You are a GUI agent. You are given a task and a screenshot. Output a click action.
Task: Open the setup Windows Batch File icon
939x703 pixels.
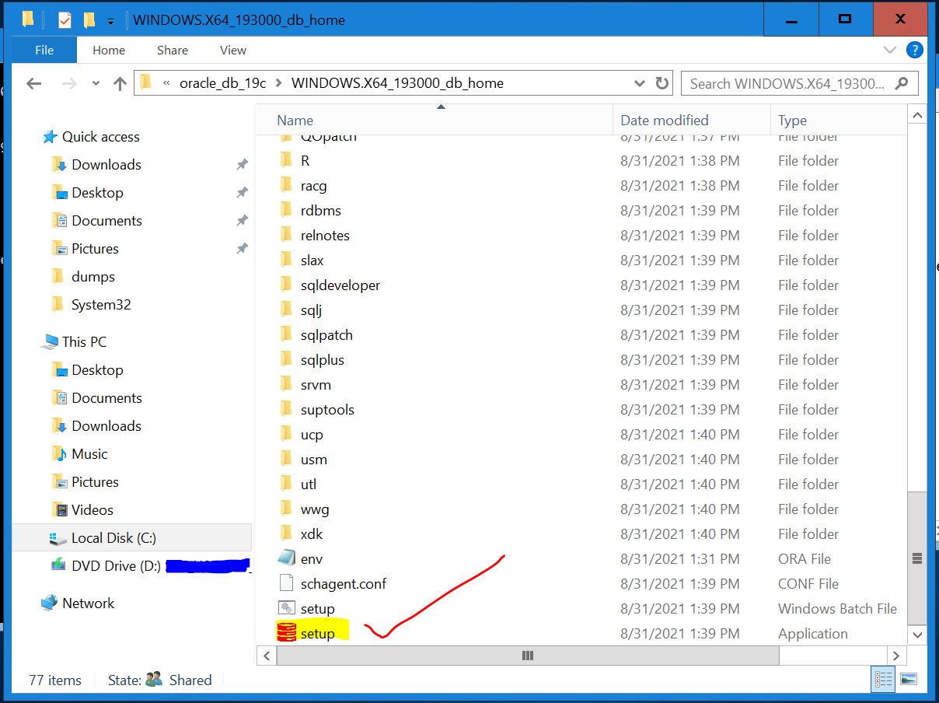point(287,608)
